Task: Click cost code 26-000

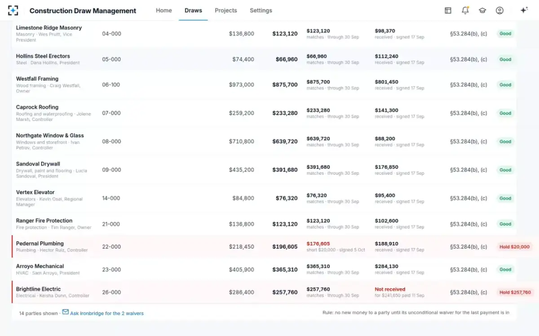Action: [x=111, y=293]
